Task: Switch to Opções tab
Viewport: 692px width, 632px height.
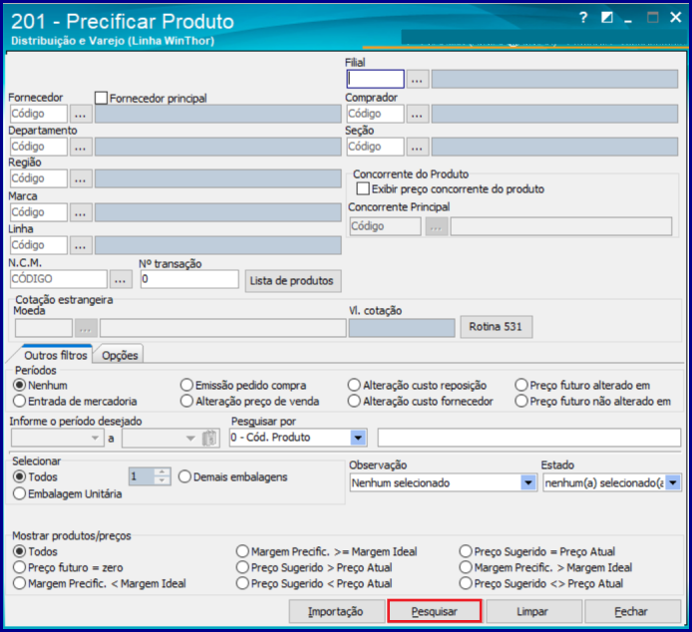Action: tap(120, 355)
